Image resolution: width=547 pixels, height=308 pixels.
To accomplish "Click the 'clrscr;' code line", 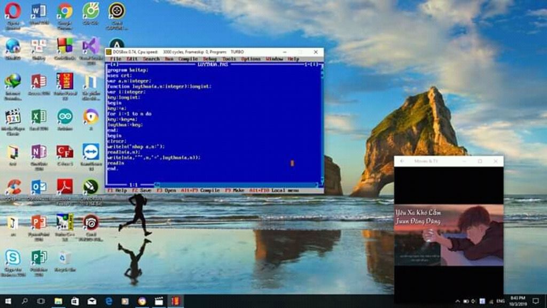I will coord(116,141).
